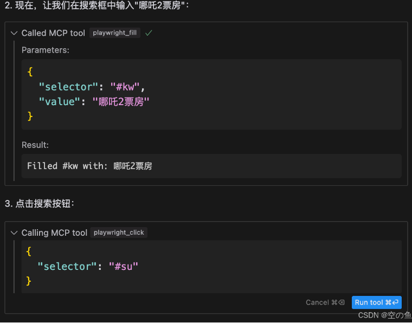Click the "Filled #kw with" result output
The height and width of the screenshot is (323, 412).
[89, 166]
